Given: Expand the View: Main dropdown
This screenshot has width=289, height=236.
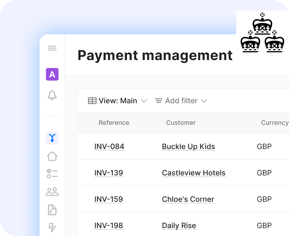Looking at the screenshot, I should click(x=117, y=101).
